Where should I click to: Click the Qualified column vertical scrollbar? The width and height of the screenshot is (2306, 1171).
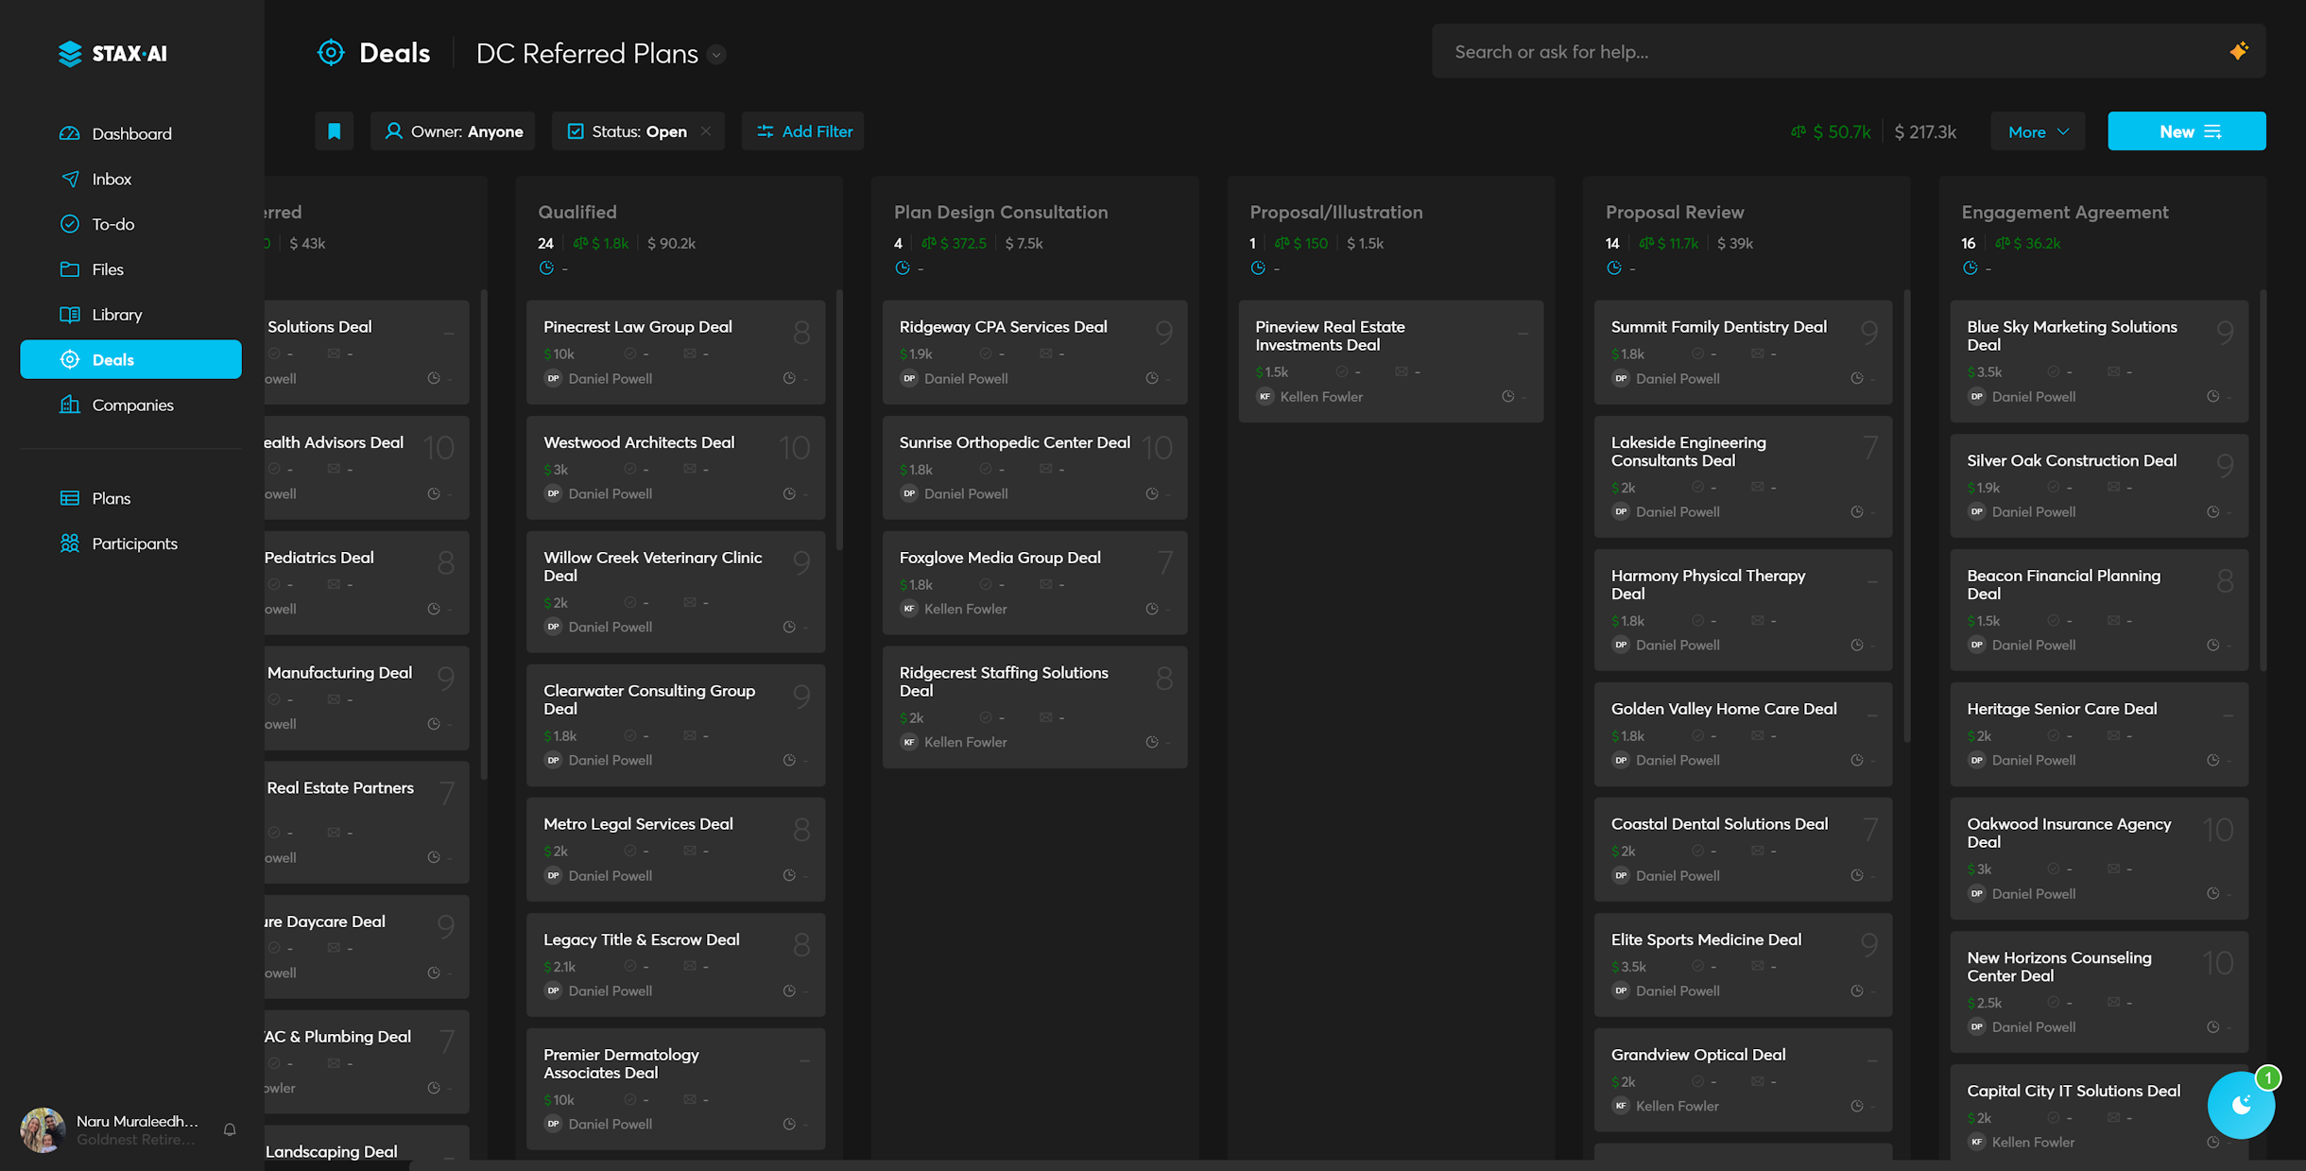839,421
